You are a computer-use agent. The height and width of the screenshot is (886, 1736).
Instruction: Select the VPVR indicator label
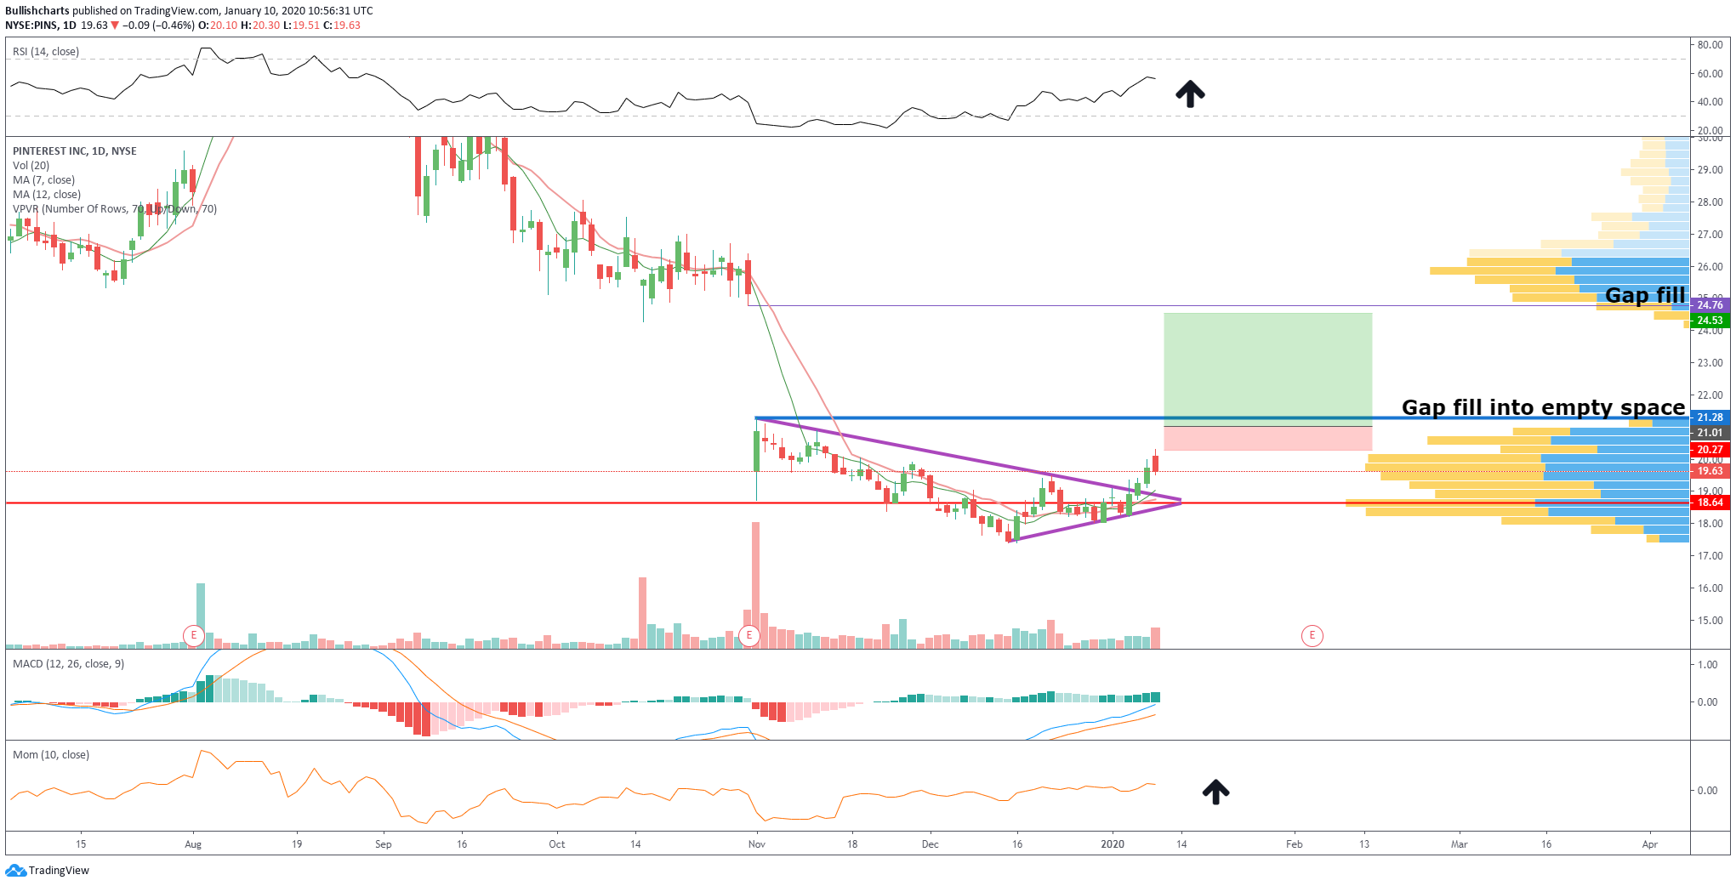coord(115,209)
